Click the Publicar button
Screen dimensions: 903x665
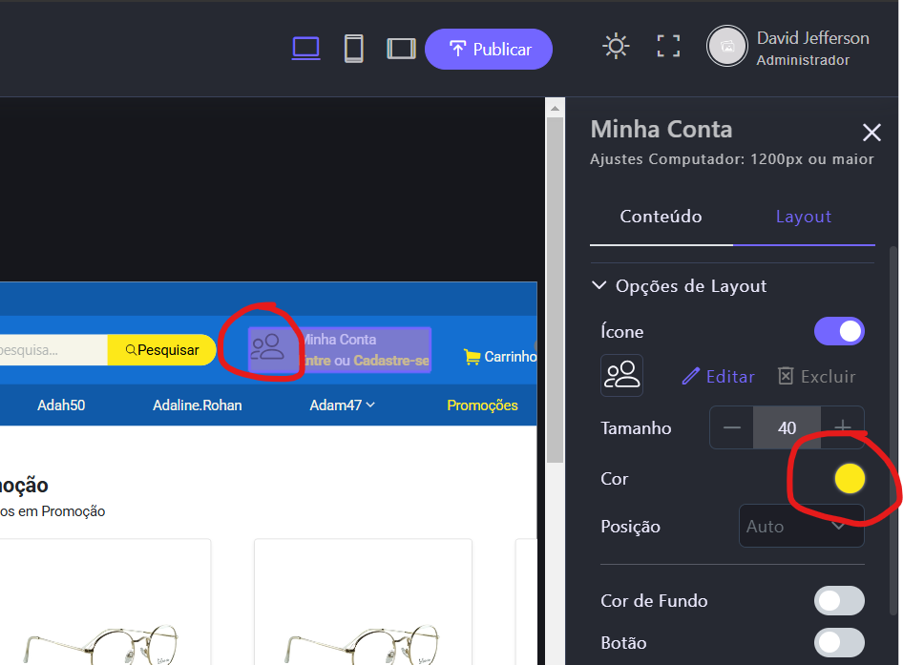point(489,50)
